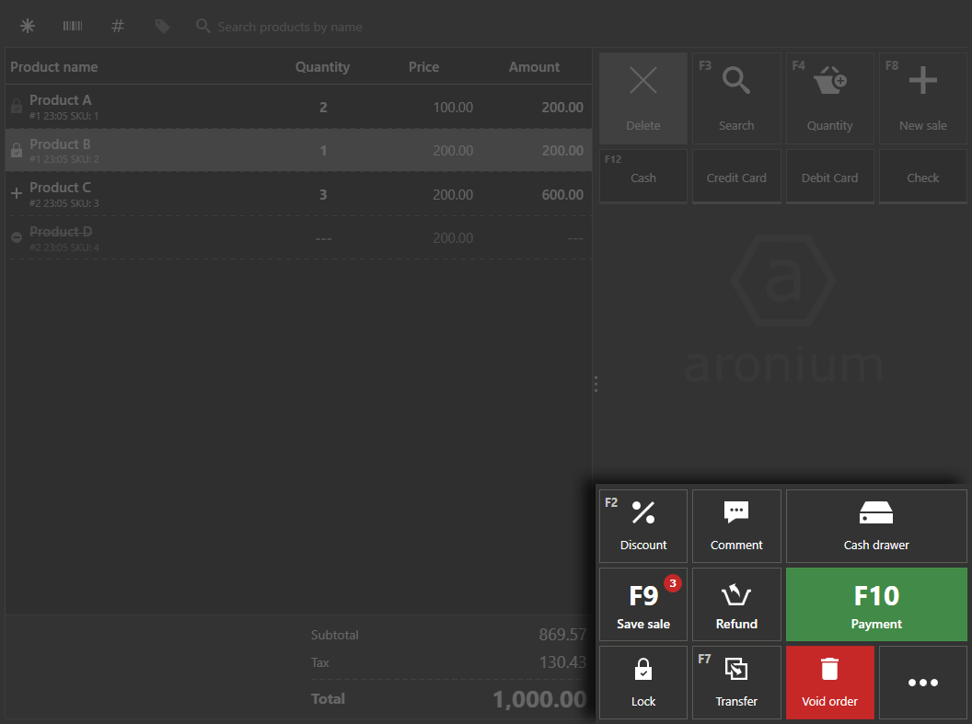Click the barcode scan icon in the top toolbar

(x=72, y=26)
